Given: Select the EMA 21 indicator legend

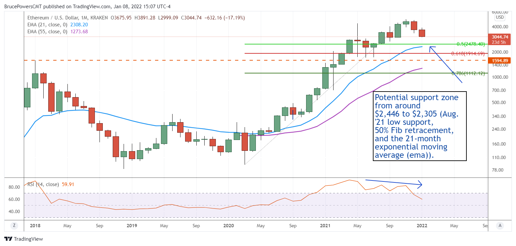Looking at the screenshot, I should 53,25.
